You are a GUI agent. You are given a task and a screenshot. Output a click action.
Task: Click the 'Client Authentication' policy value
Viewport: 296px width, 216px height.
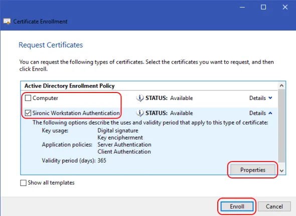pos(124,151)
